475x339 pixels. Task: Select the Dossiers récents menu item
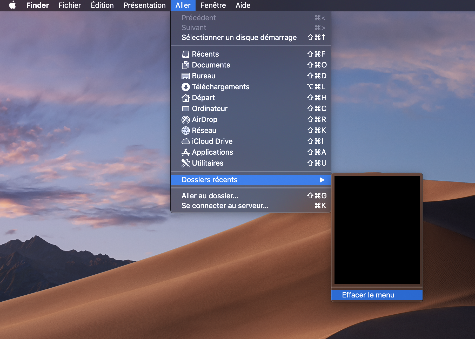pos(251,180)
